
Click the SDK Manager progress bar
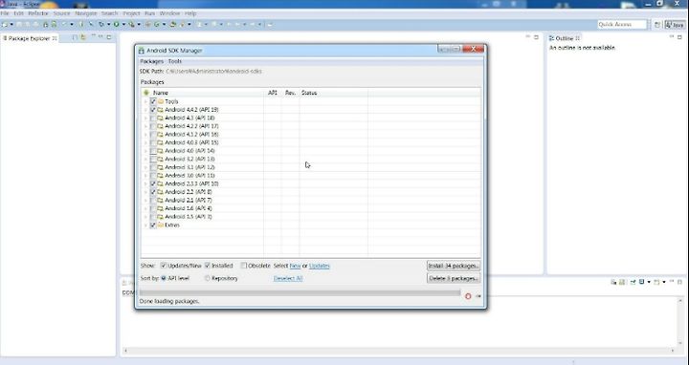[x=300, y=292]
